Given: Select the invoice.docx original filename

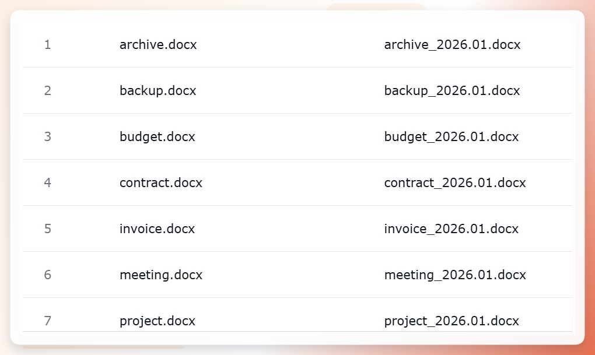Looking at the screenshot, I should 157,229.
